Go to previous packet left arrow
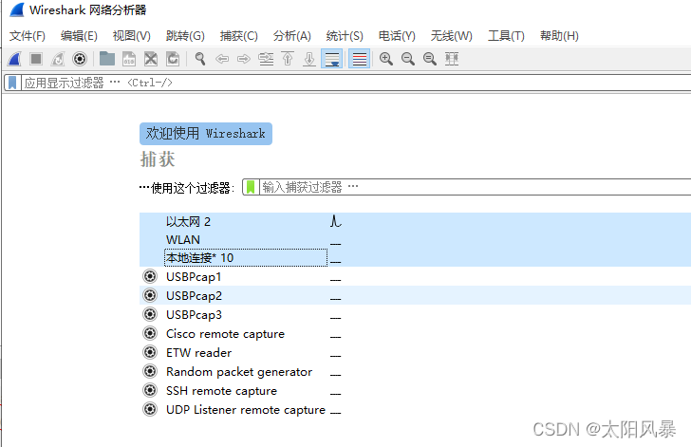Screen dimensions: 691x447 [222, 59]
